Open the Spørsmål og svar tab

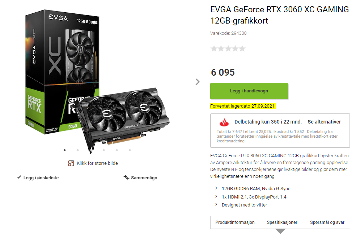(327, 222)
